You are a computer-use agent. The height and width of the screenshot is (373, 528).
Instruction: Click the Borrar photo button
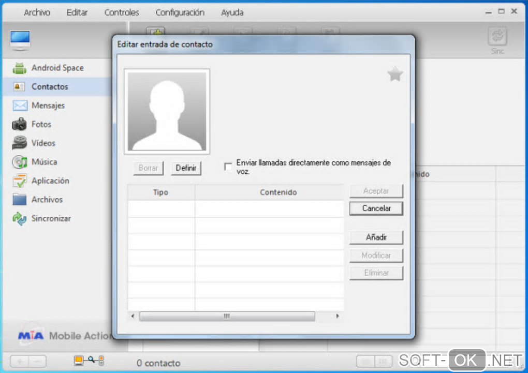click(x=148, y=168)
